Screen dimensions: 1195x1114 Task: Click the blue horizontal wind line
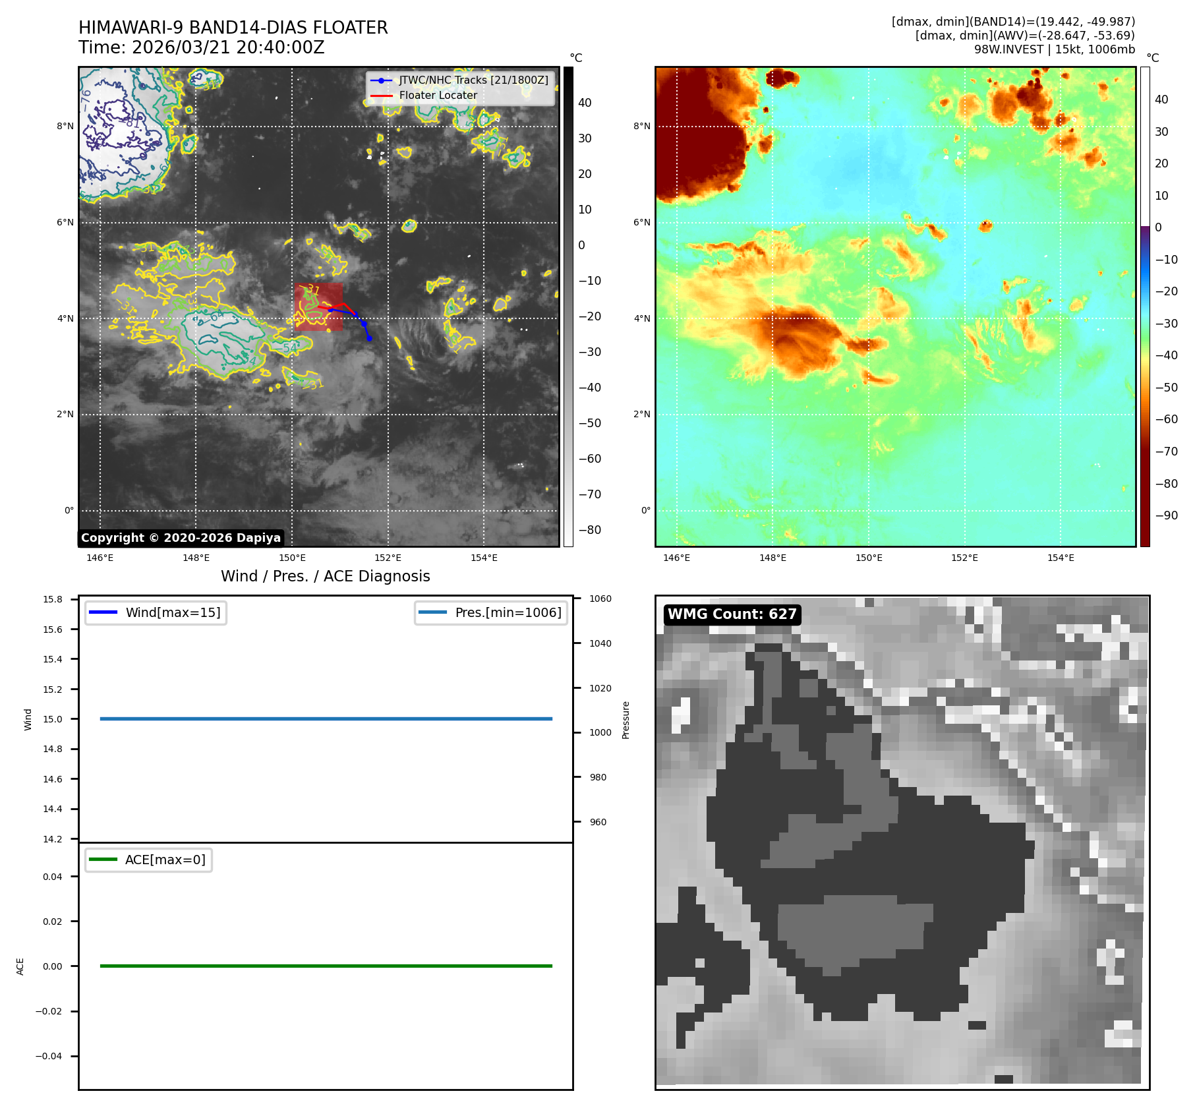click(326, 718)
